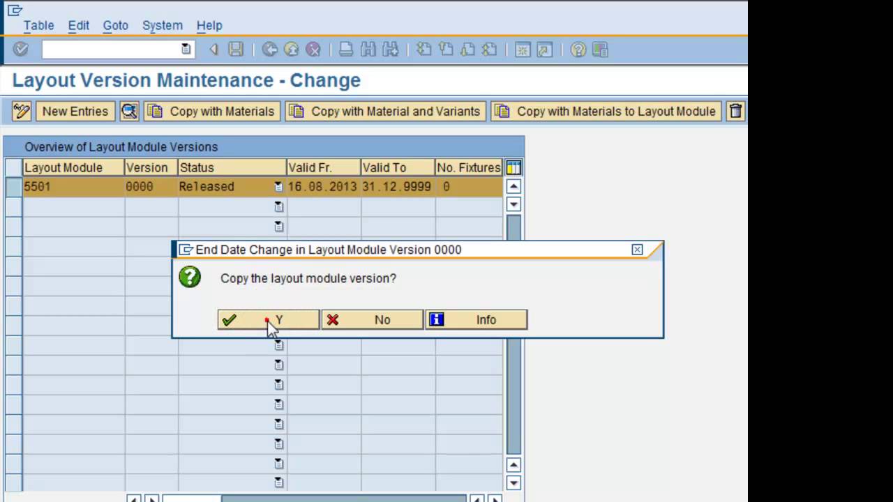Click the Find binoculars icon

coord(368,50)
